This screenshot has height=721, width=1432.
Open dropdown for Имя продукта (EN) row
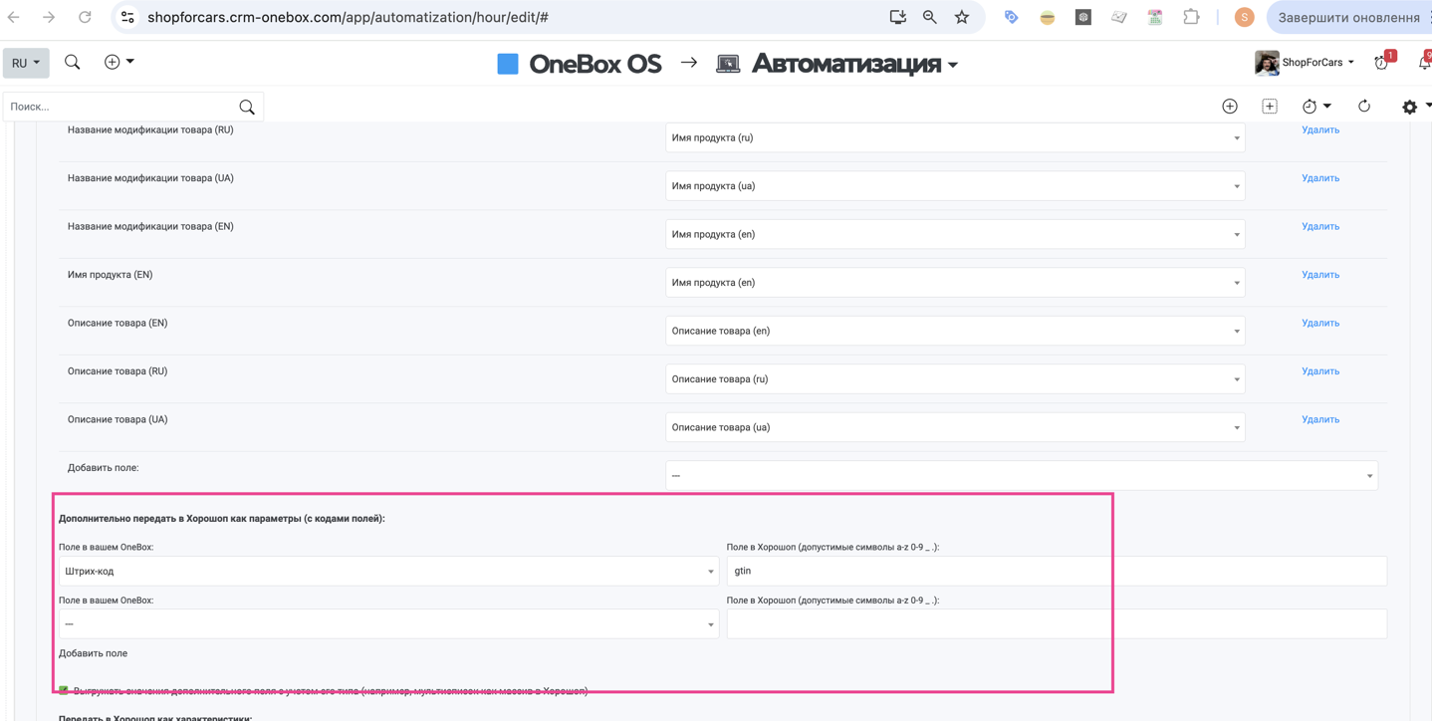(955, 283)
